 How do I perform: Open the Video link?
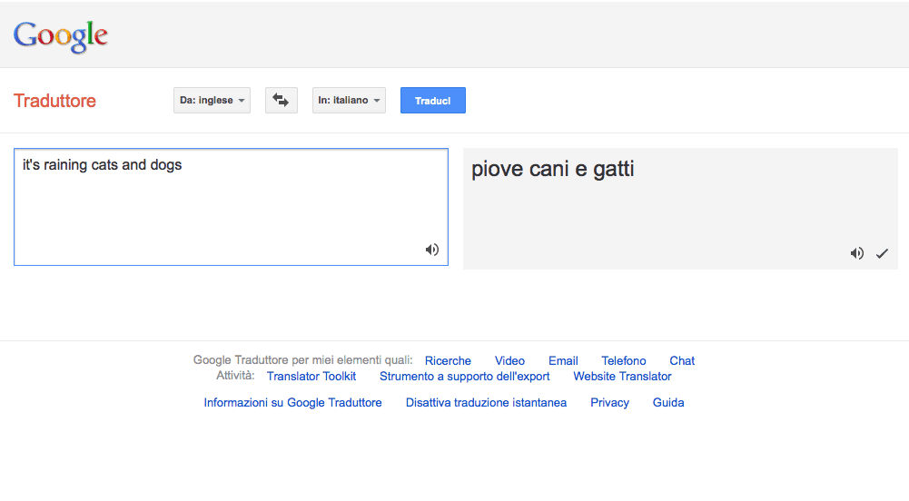point(509,361)
